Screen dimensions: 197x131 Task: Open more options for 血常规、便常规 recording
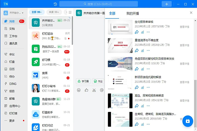coord(148,124)
